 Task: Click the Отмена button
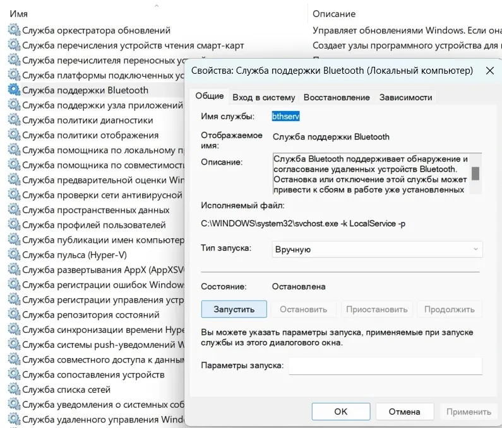[x=404, y=412]
